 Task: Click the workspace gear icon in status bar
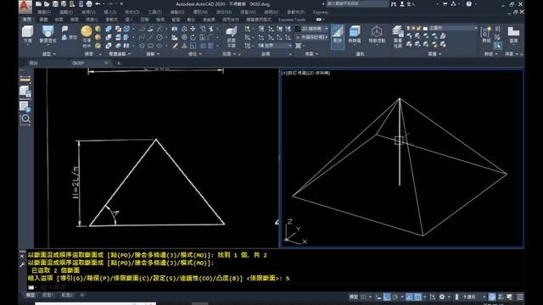pos(442,297)
